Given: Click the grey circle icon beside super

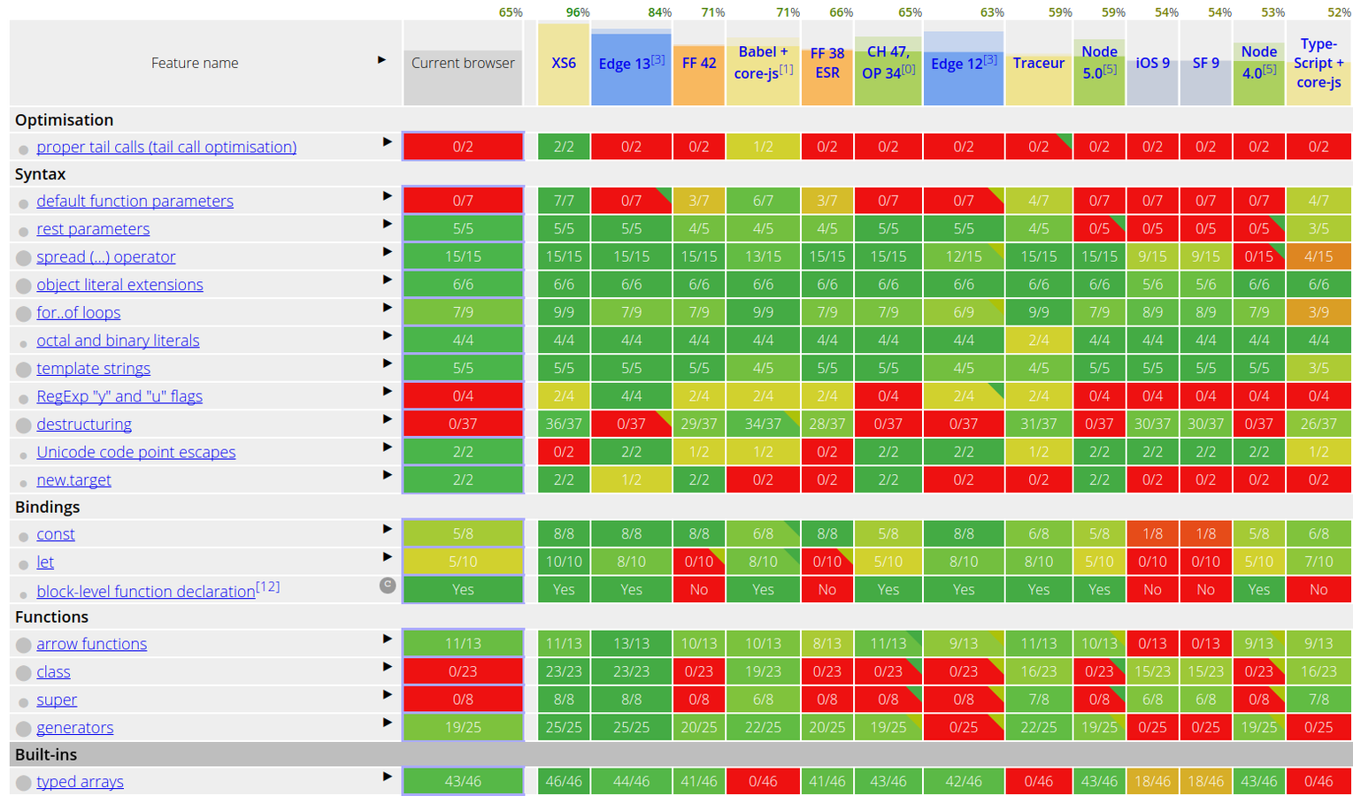Looking at the screenshot, I should click(x=24, y=701).
